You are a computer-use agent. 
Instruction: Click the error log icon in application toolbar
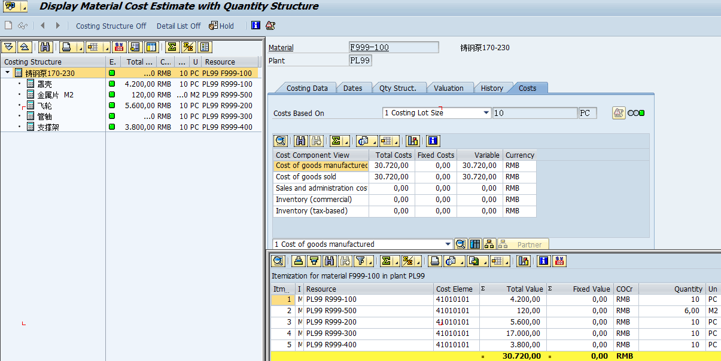click(270, 26)
